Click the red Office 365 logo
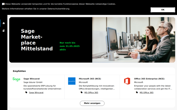177x110 pixels. click(x=127, y=81)
